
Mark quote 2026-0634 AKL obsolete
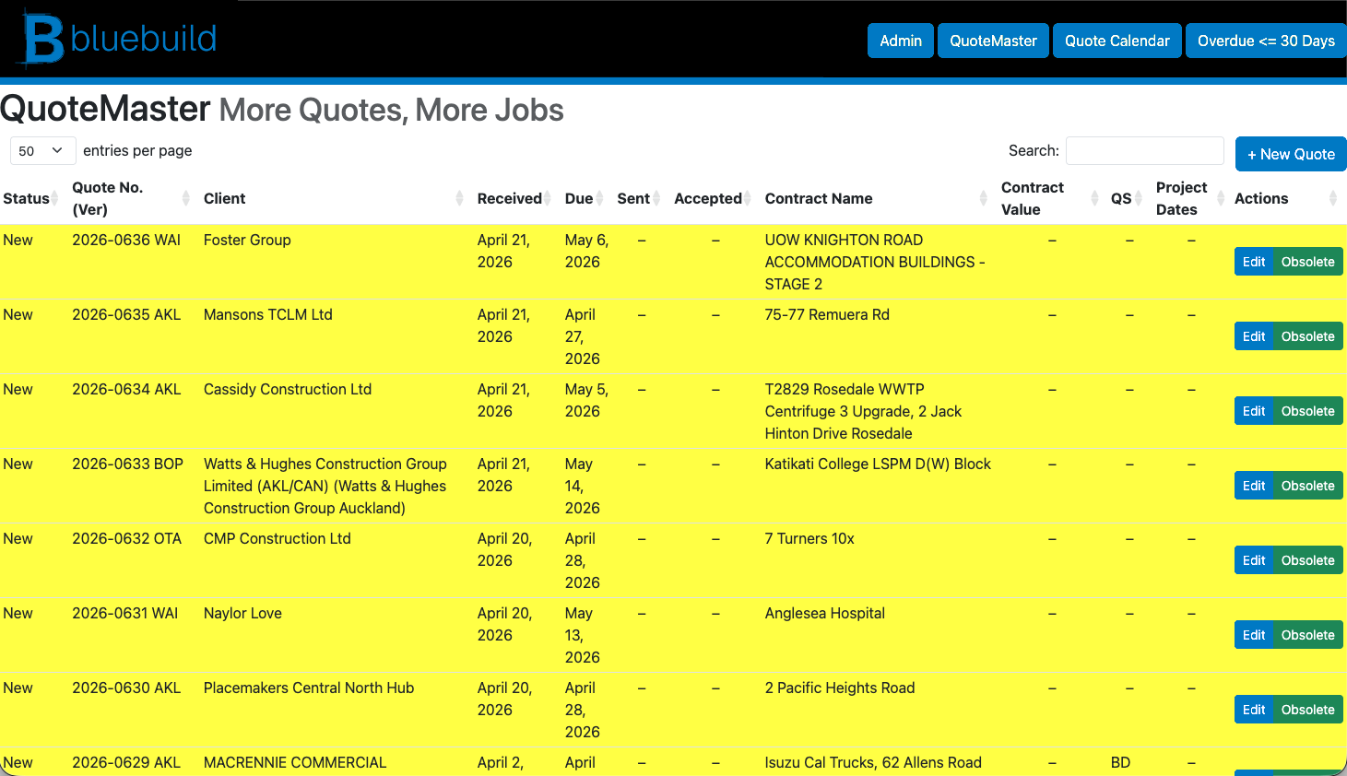[x=1307, y=411]
